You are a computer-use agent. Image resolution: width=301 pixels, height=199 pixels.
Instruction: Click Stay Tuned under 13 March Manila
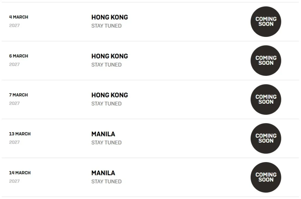(x=106, y=143)
